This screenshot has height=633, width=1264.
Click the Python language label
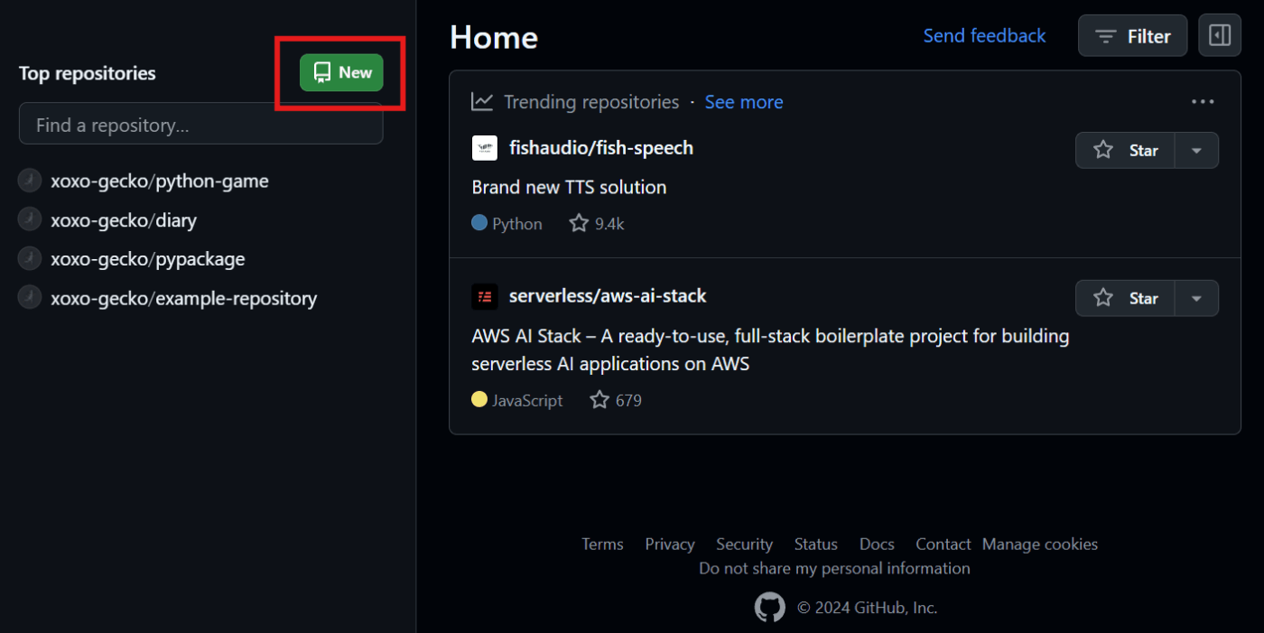coord(507,224)
